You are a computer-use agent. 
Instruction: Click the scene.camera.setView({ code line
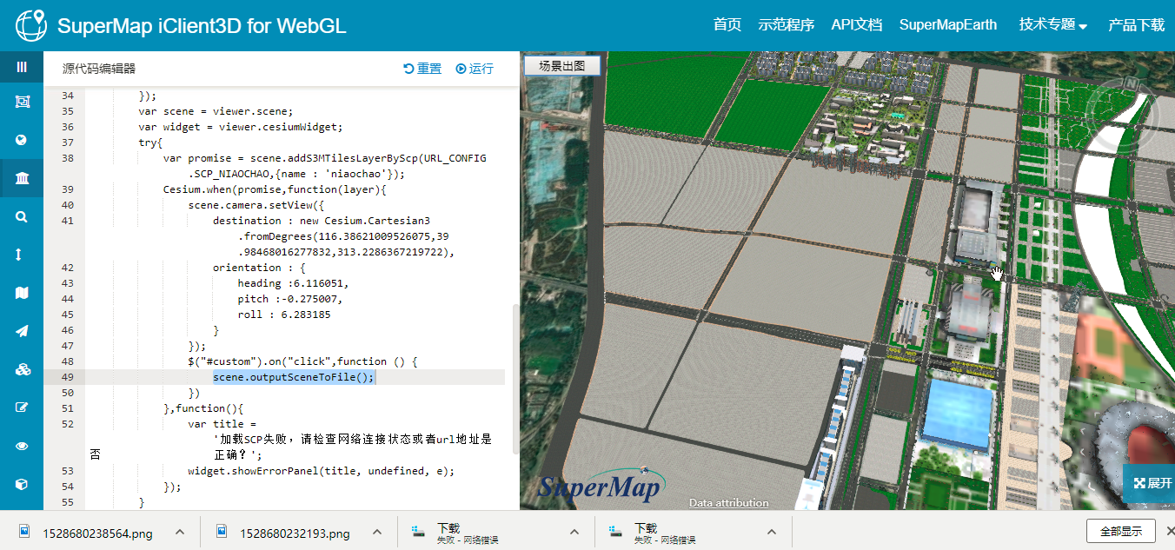256,205
